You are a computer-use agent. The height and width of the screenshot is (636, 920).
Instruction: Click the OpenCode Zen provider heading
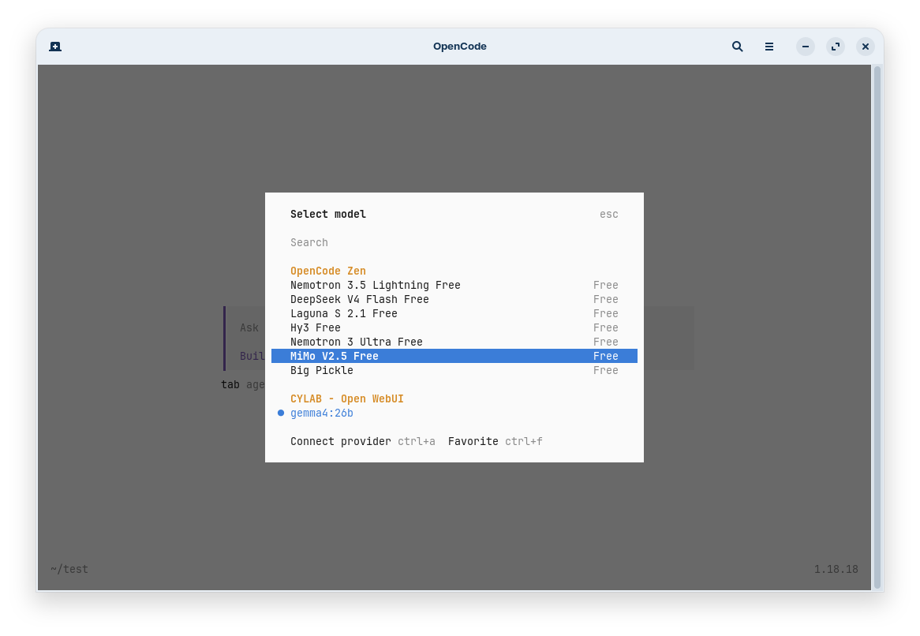click(328, 271)
